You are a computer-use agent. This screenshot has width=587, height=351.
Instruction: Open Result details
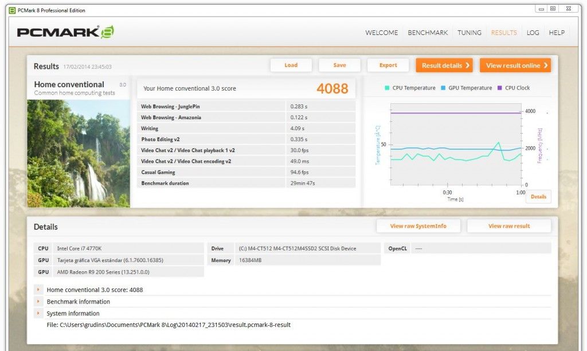(x=444, y=65)
